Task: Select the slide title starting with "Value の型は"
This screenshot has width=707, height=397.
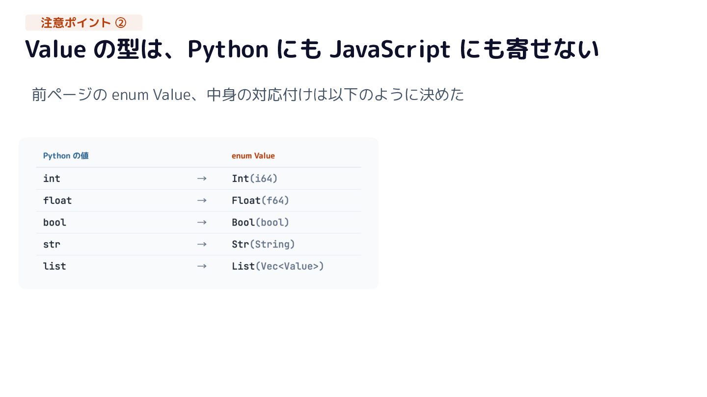Action: (312, 50)
